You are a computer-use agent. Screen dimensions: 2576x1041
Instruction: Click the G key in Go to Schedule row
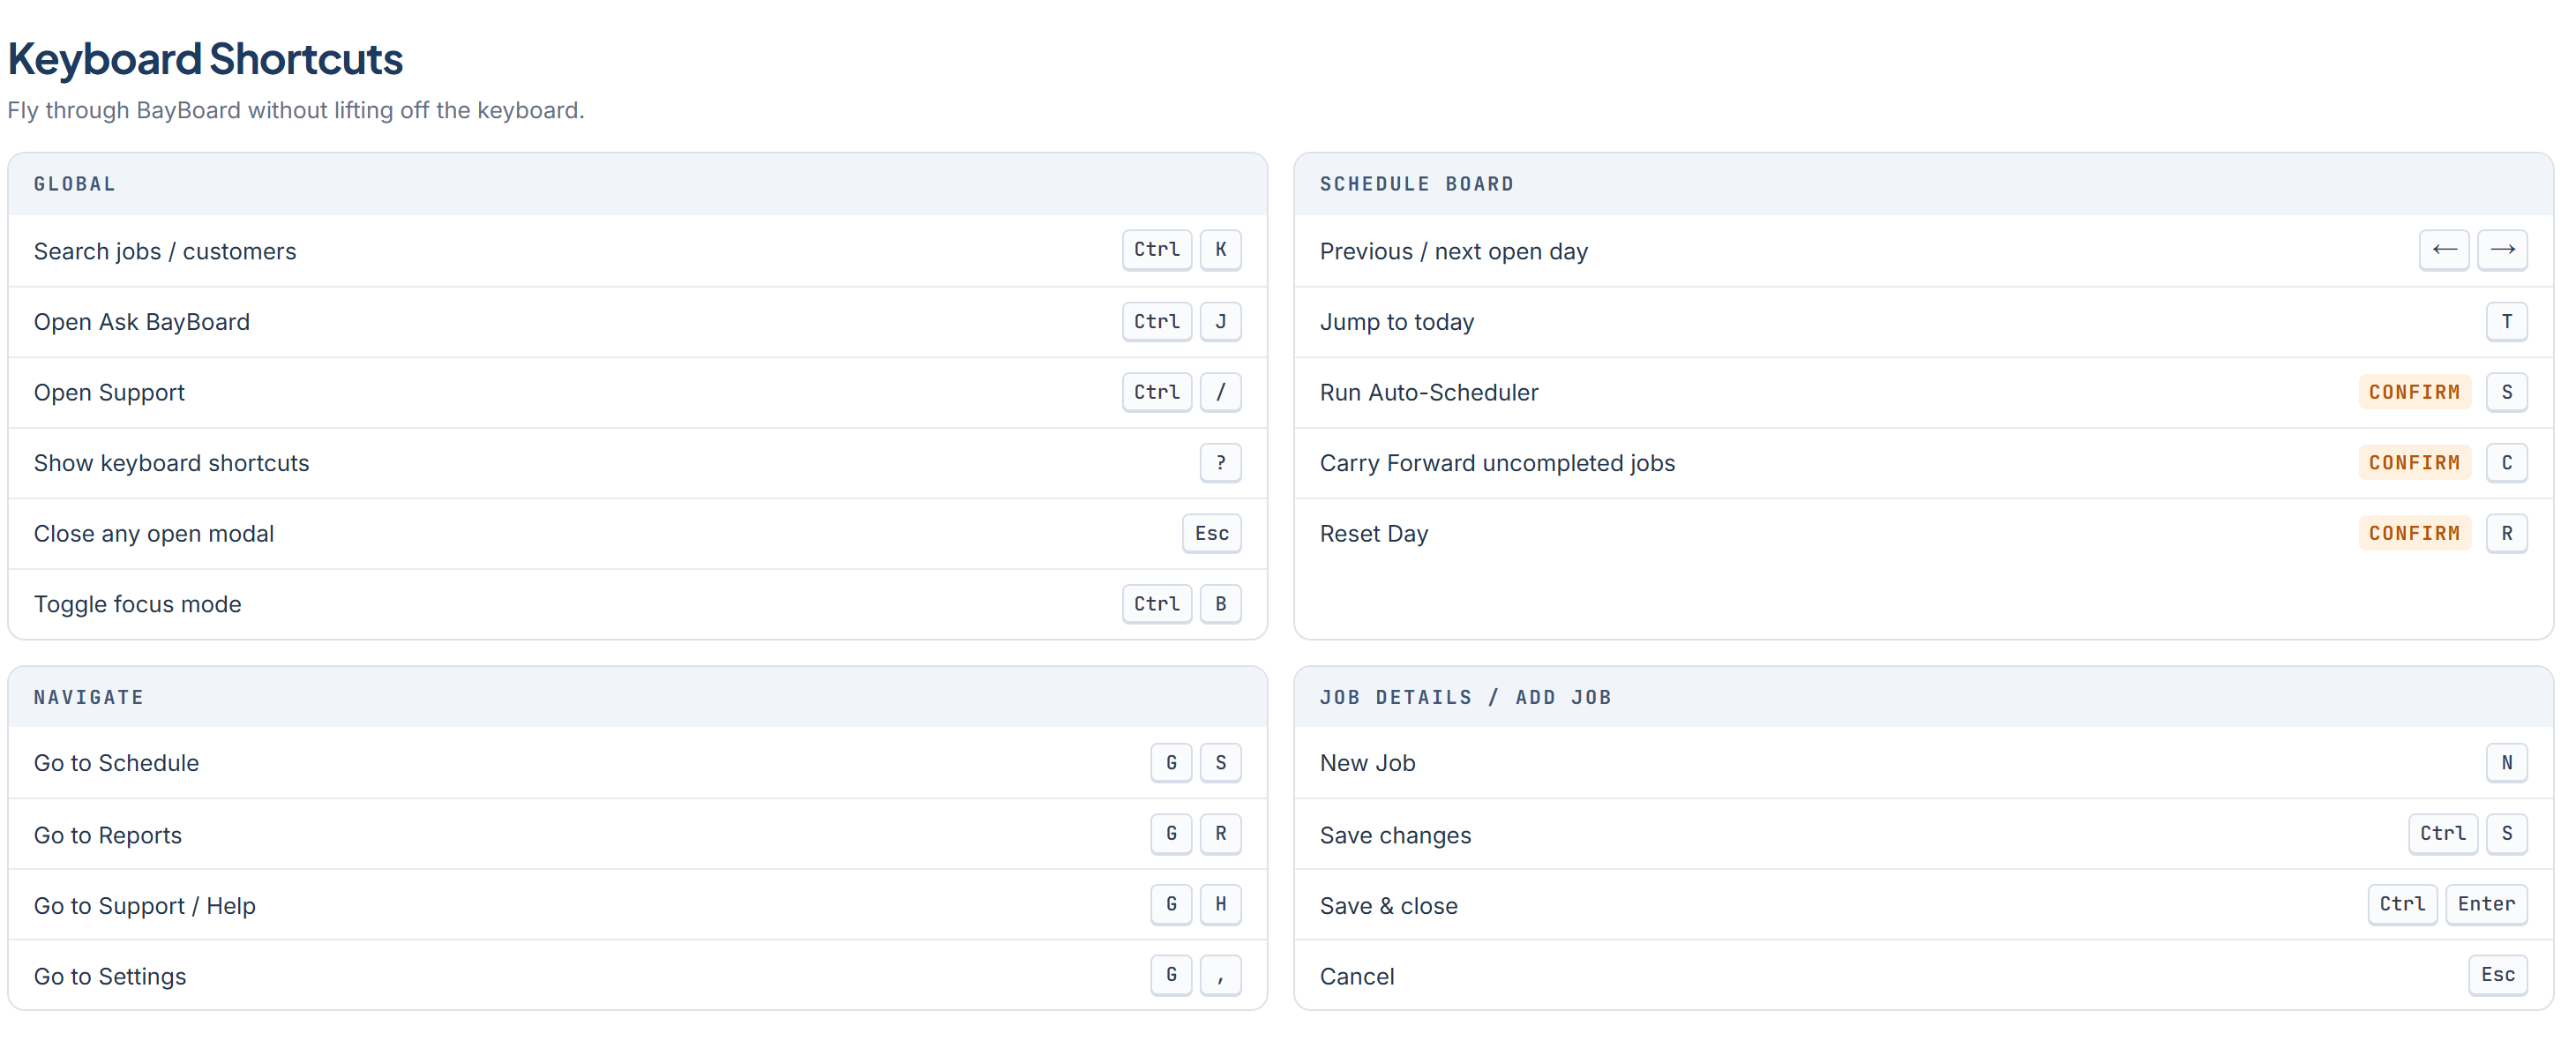(x=1171, y=763)
